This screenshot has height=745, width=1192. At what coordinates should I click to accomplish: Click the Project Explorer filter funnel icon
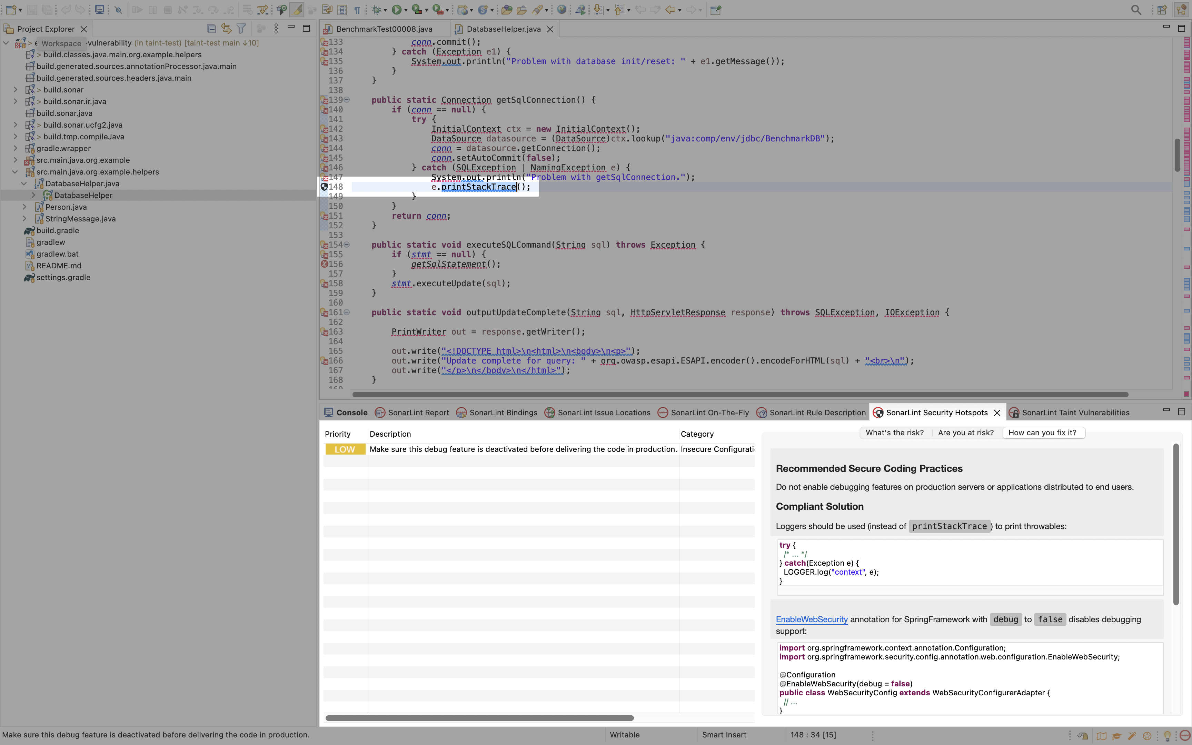(x=241, y=29)
